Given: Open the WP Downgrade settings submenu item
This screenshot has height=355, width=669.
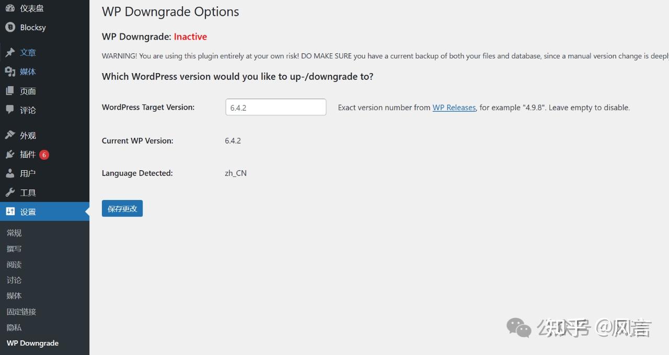Looking at the screenshot, I should [x=32, y=343].
